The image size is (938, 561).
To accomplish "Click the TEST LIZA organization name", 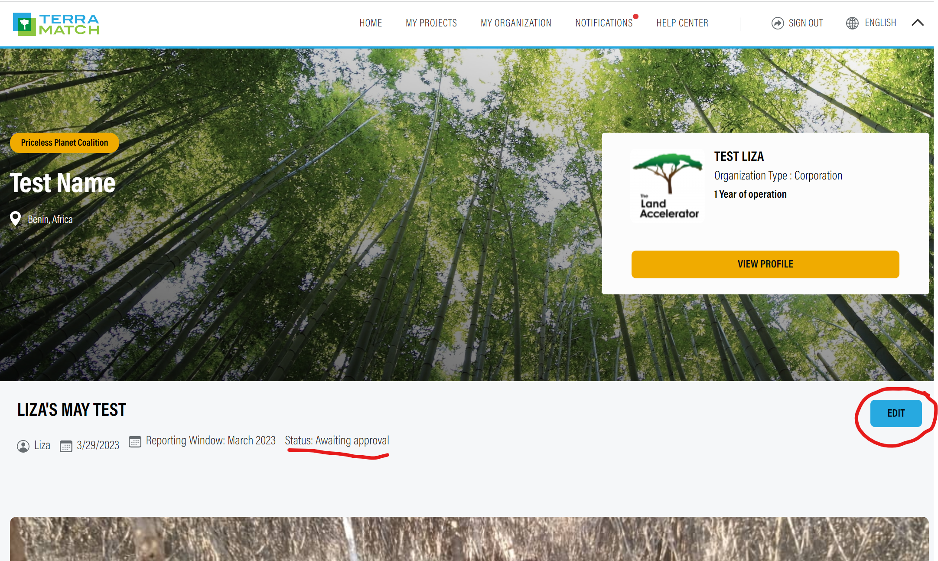I will coord(739,157).
